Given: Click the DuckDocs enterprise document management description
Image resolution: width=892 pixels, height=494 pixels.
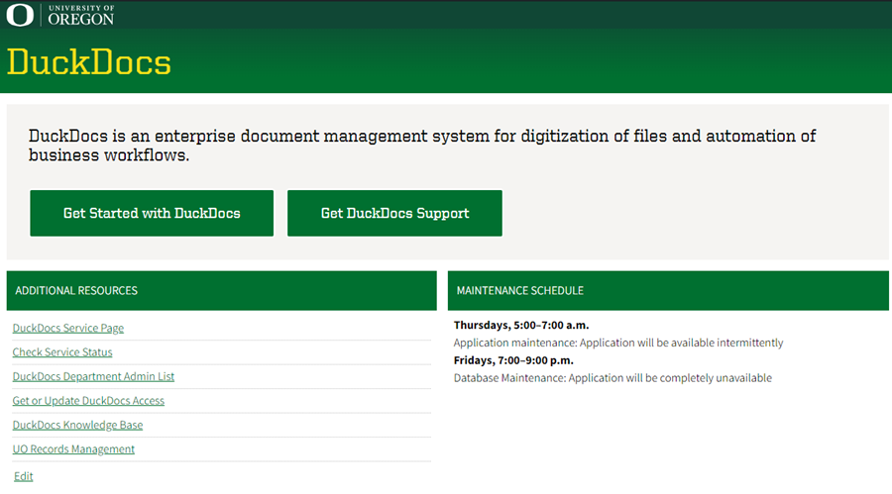Looking at the screenshot, I should coord(422,146).
